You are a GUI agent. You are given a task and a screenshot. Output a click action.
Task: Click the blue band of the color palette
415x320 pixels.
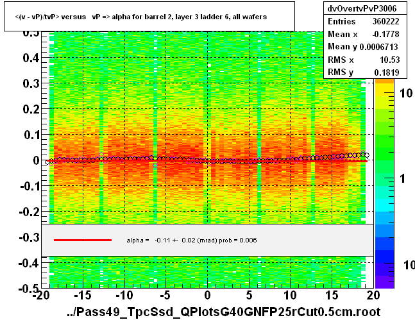[x=384, y=257]
